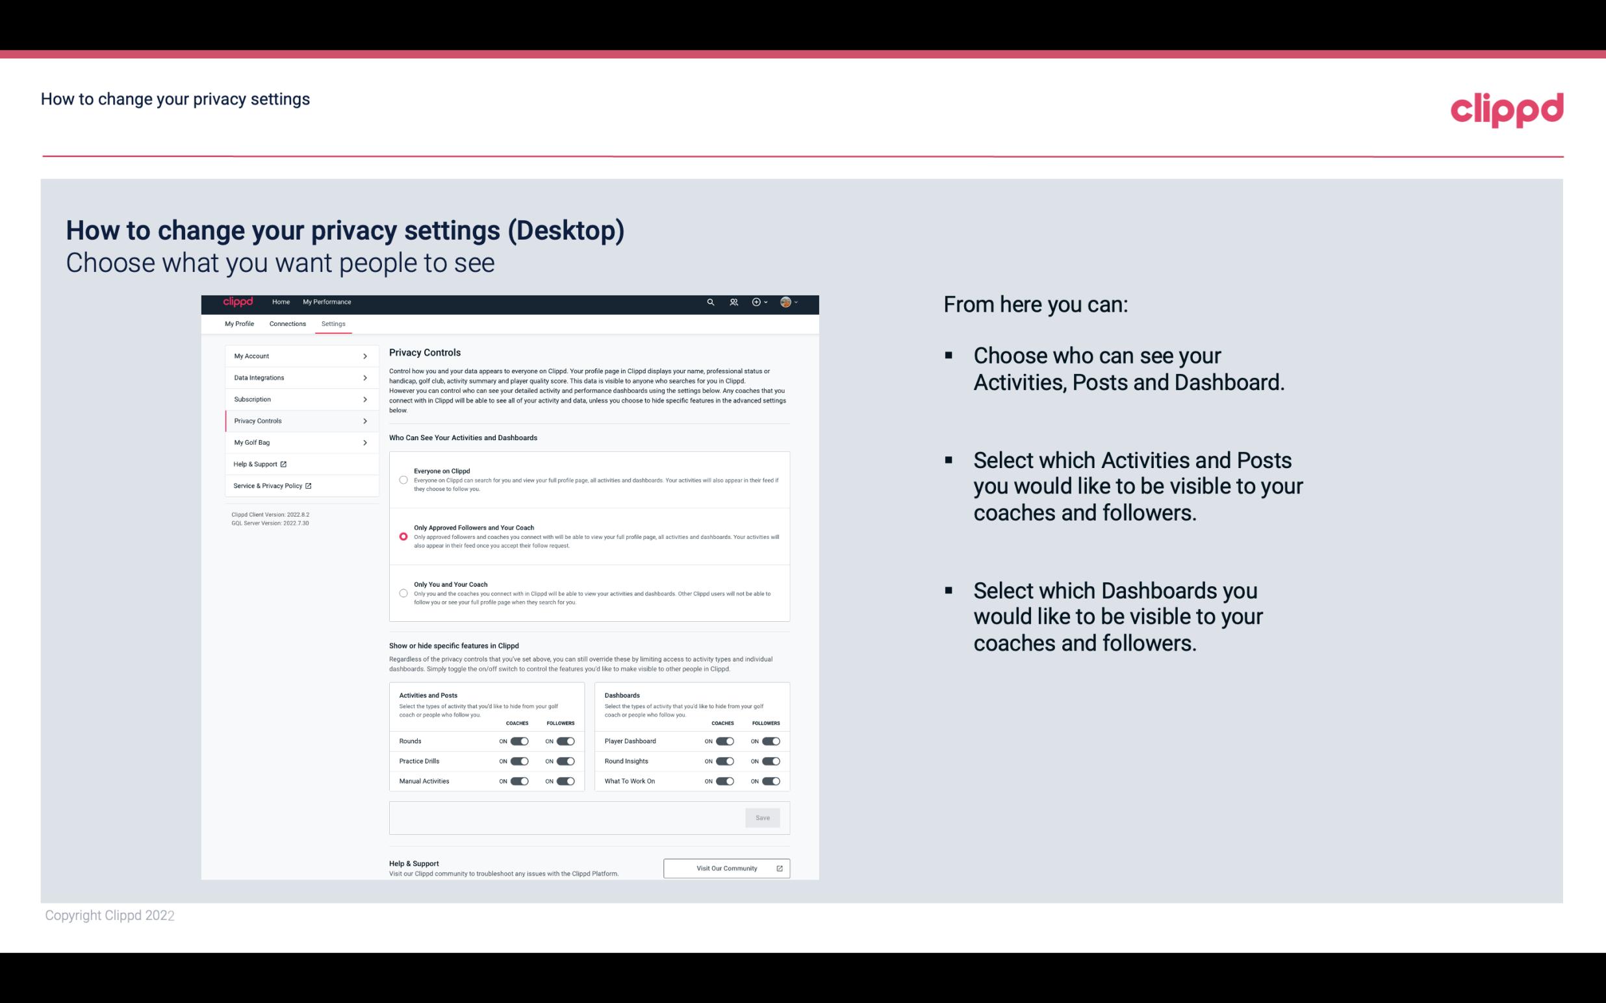Toggle Player Dashboard visibility for Followers

point(771,739)
